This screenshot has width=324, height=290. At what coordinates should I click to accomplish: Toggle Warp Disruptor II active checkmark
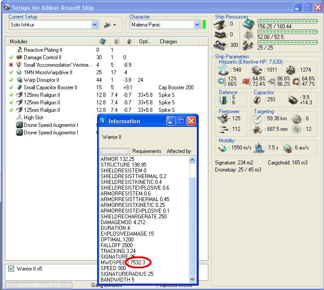[x=11, y=80]
